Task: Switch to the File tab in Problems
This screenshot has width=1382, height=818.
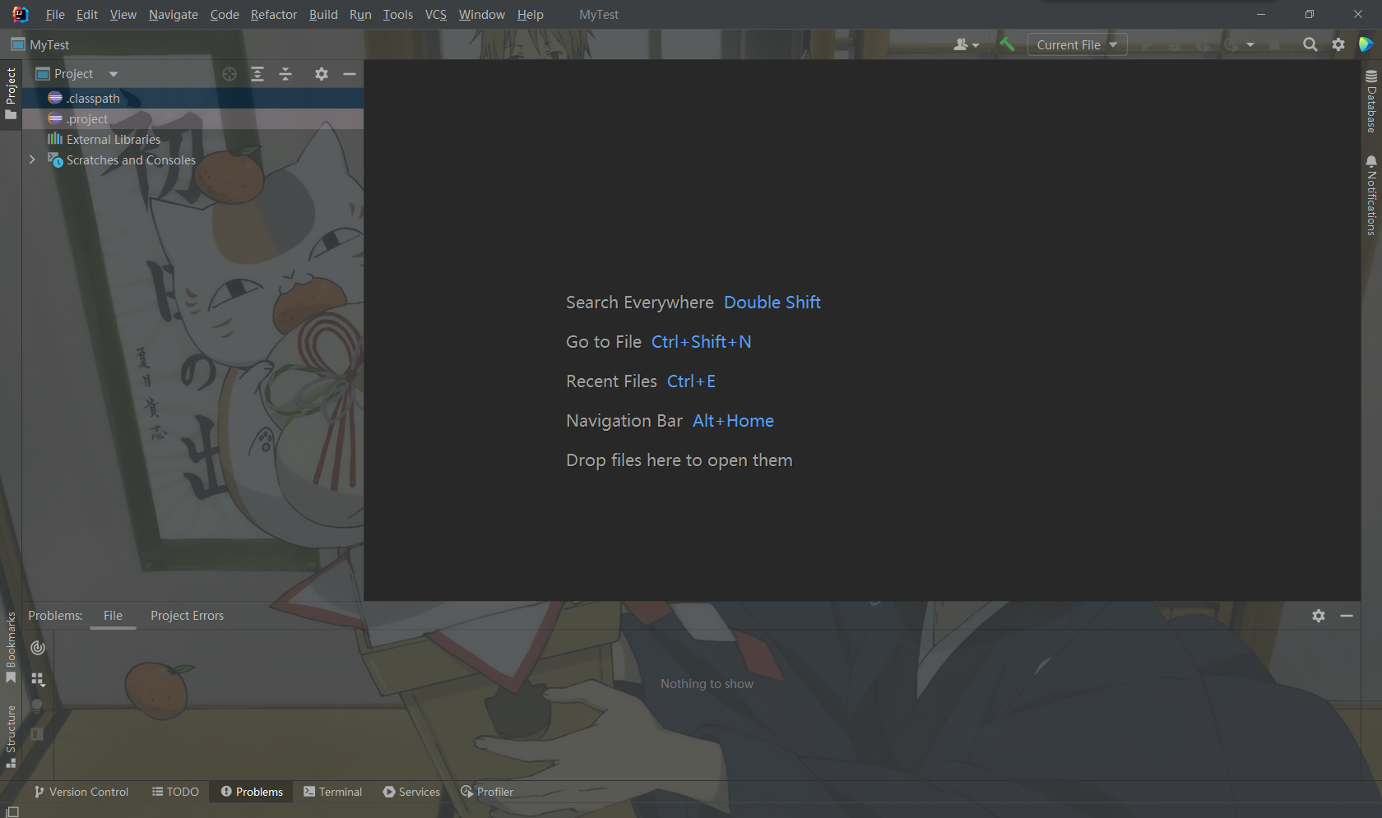Action: pyautogui.click(x=113, y=616)
